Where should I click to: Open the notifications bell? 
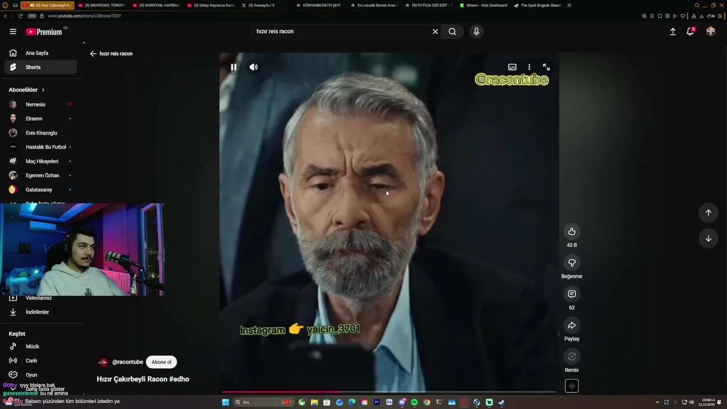(x=690, y=32)
